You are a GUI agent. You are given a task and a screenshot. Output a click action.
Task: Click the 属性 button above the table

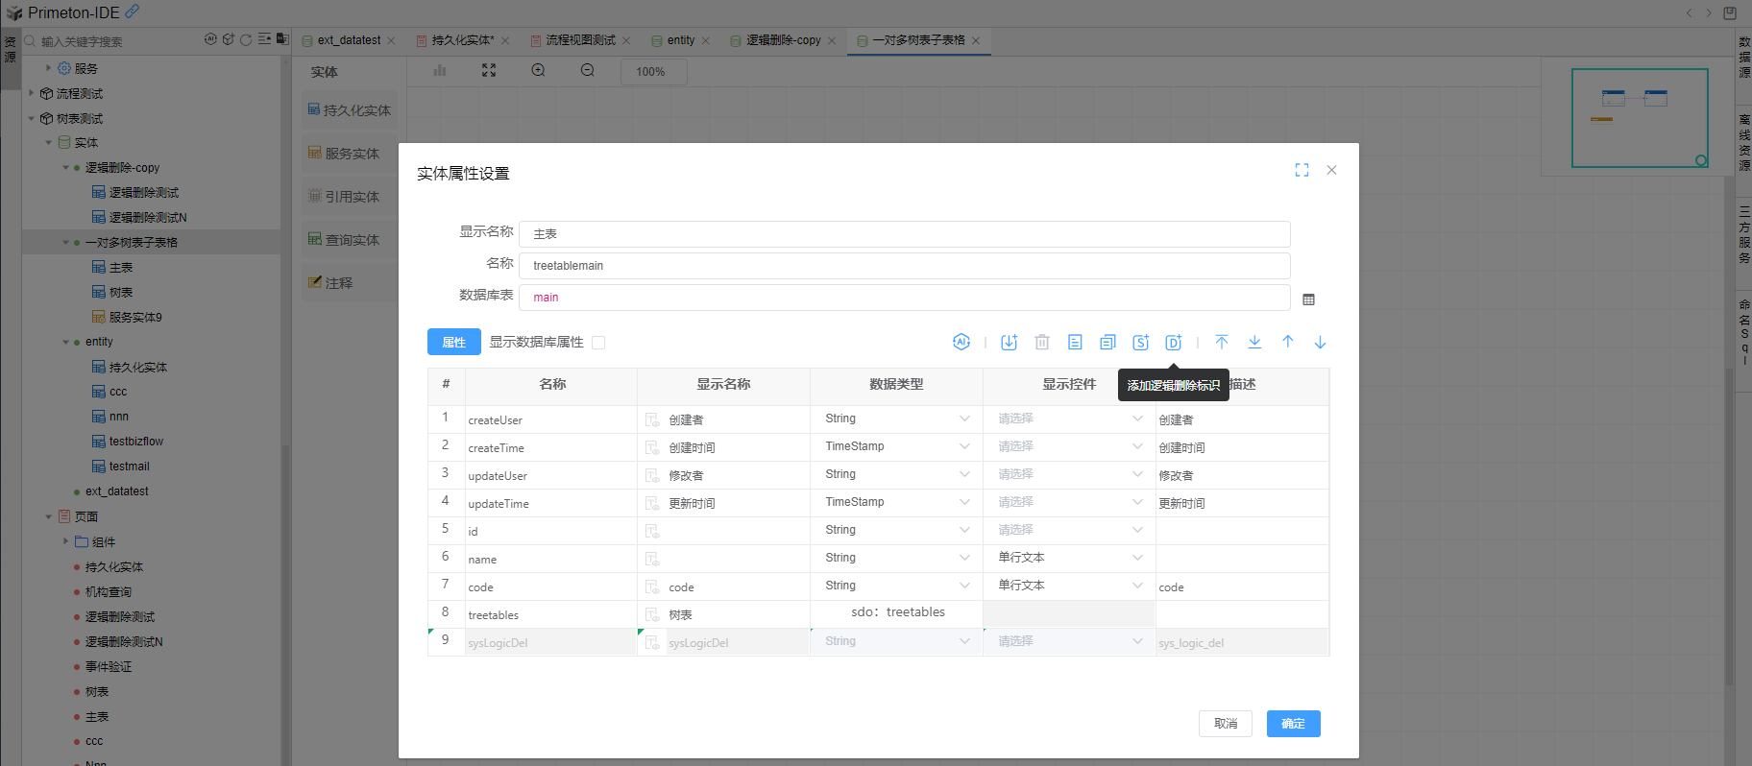click(x=453, y=343)
